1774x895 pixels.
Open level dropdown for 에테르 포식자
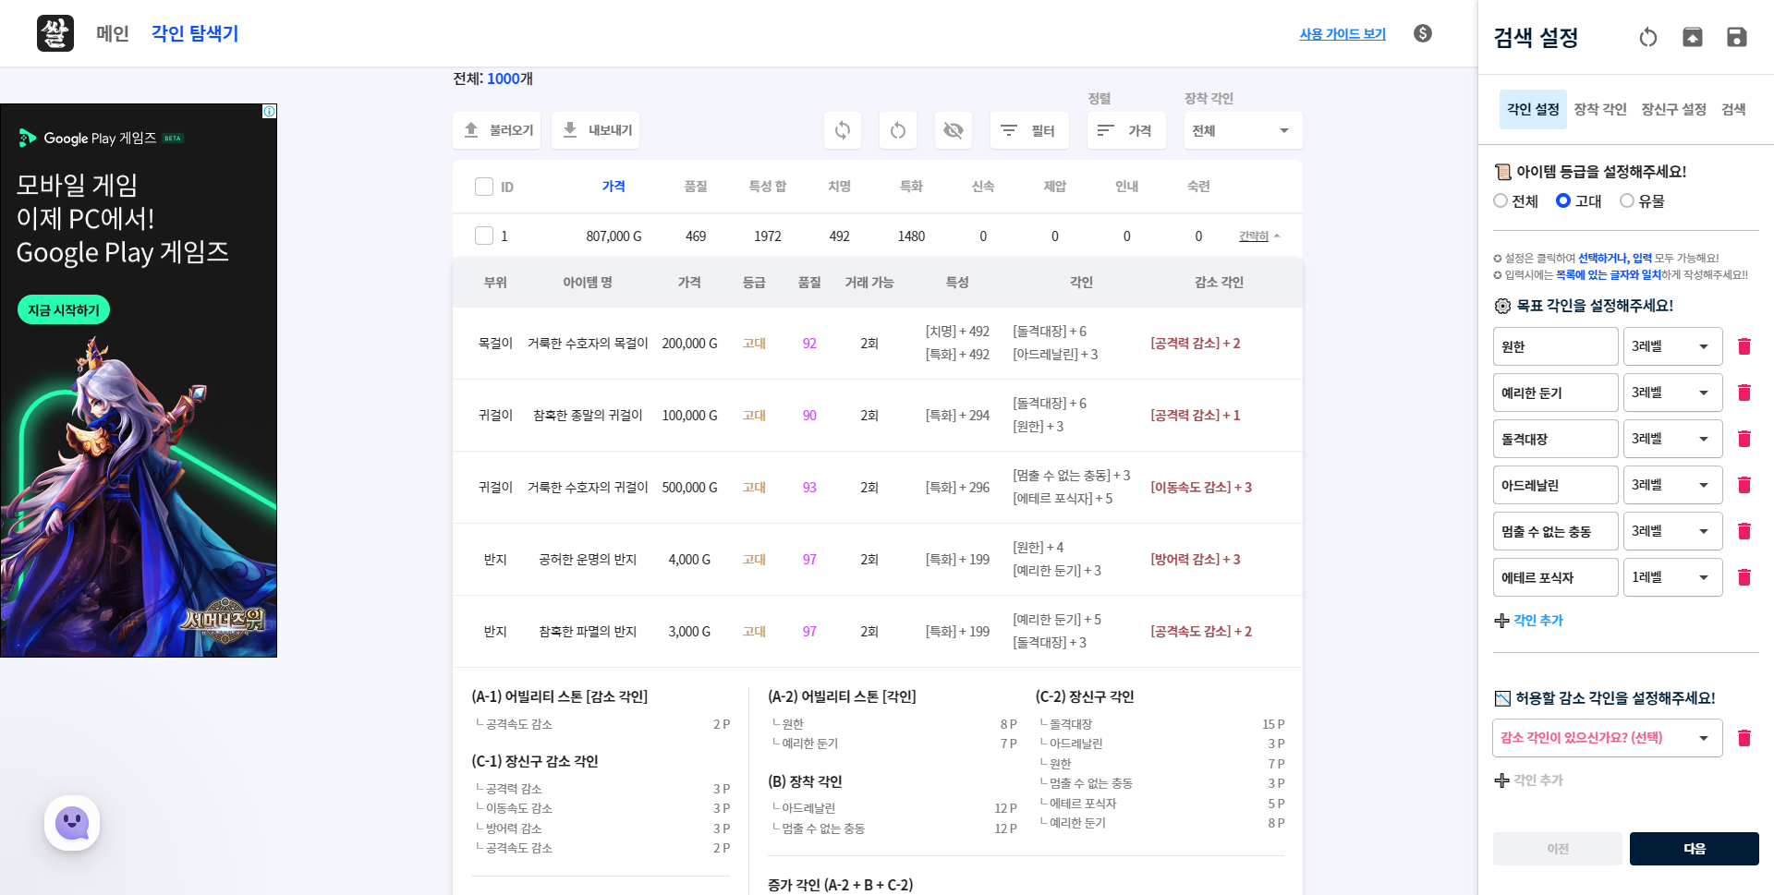pos(1673,577)
